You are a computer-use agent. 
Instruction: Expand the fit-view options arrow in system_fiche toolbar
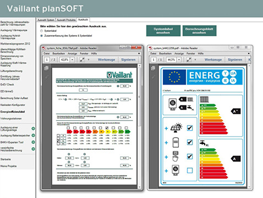click(x=89, y=60)
